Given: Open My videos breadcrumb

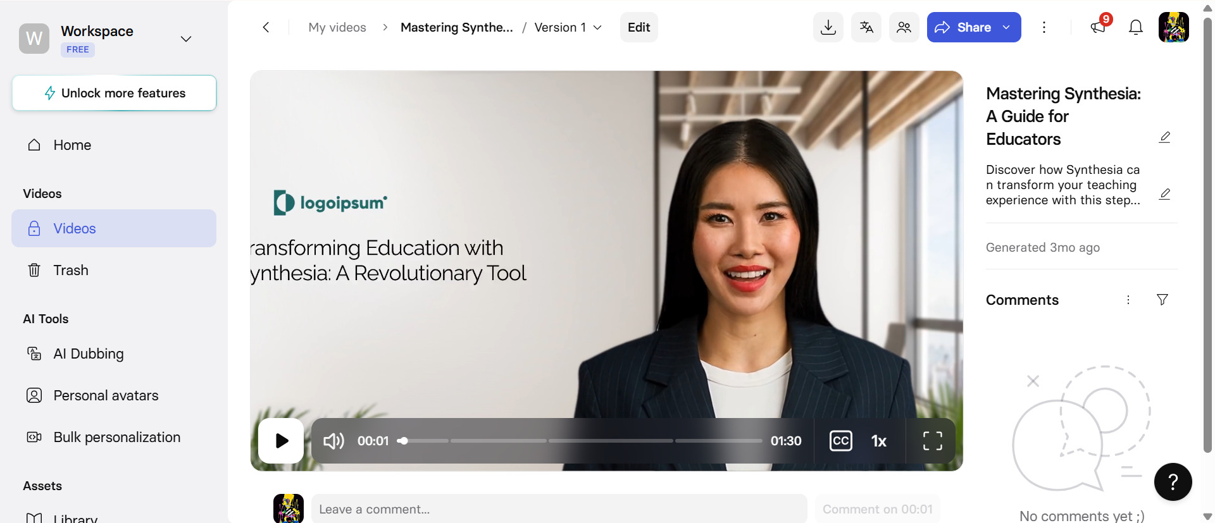Looking at the screenshot, I should pyautogui.click(x=337, y=27).
